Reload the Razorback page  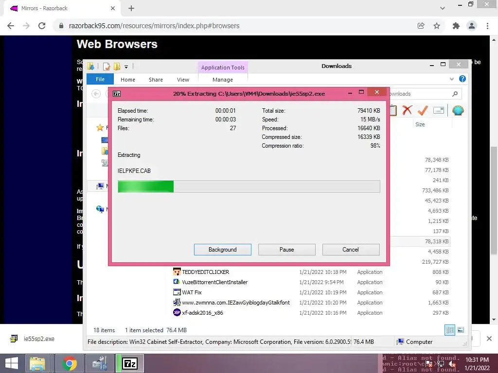pyautogui.click(x=42, y=26)
